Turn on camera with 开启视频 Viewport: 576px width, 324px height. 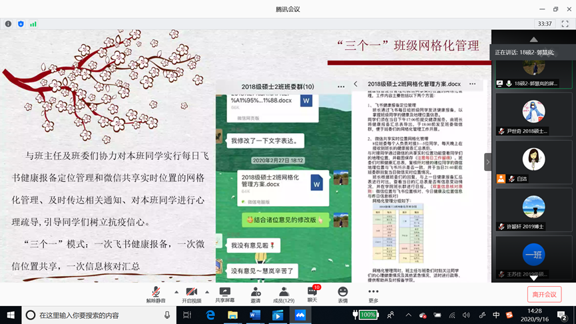coord(191,295)
